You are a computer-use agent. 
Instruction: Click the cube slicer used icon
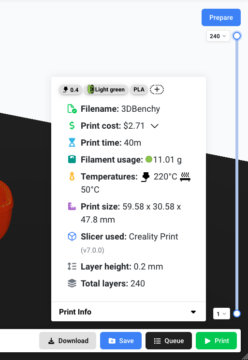[x=72, y=236]
